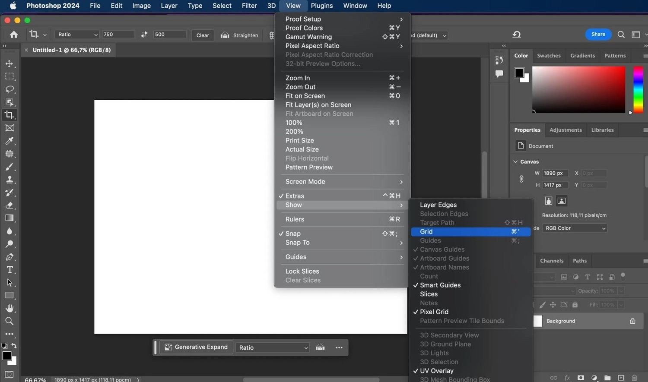Choose Lock Slices in View menu

point(342,271)
